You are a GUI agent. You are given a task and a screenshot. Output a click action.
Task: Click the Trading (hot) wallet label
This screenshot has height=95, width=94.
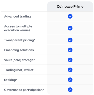(x=19, y=70)
